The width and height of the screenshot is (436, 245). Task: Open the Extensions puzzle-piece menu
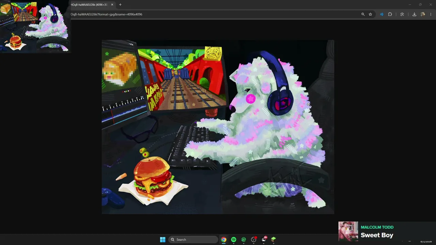pos(390,14)
